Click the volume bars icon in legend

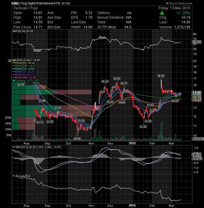tap(14, 81)
